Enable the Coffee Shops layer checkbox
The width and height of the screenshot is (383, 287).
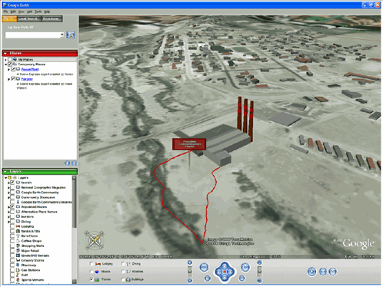pos(12,241)
